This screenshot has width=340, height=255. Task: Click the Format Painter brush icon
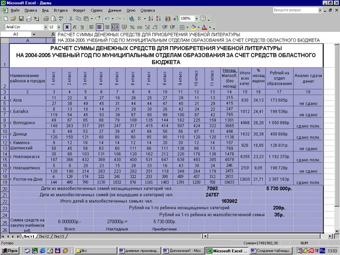97,18
